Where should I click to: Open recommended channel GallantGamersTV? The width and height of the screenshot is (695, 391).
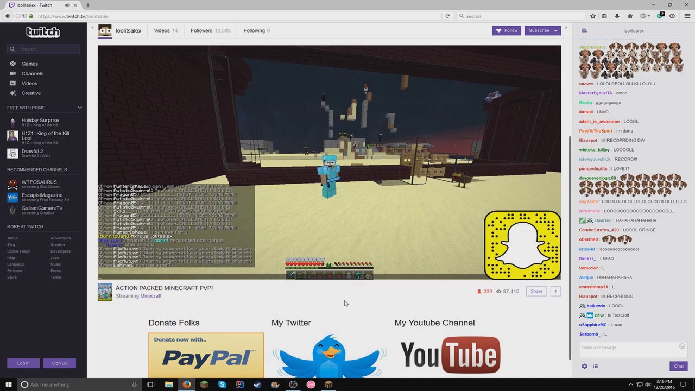pos(42,210)
